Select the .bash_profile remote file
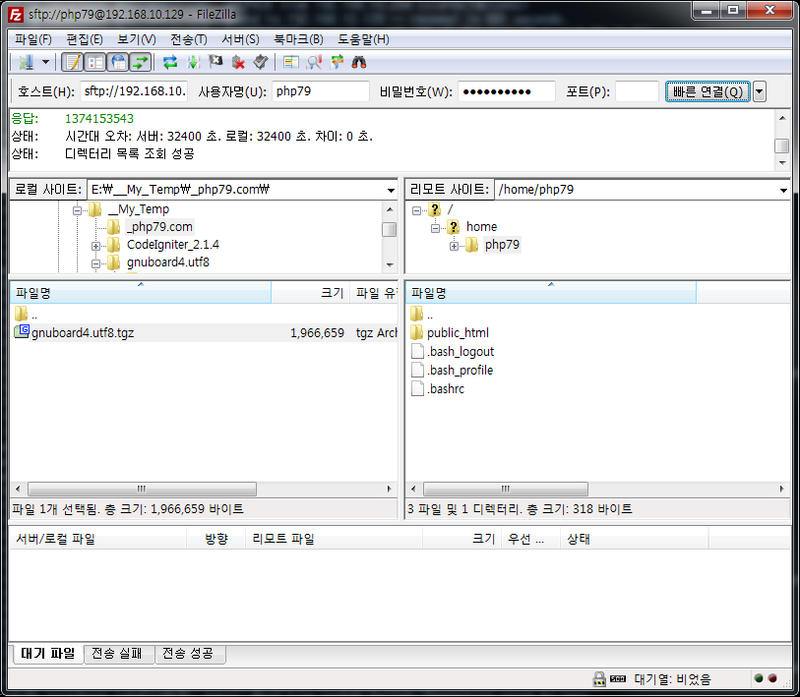The width and height of the screenshot is (800, 697). point(460,371)
